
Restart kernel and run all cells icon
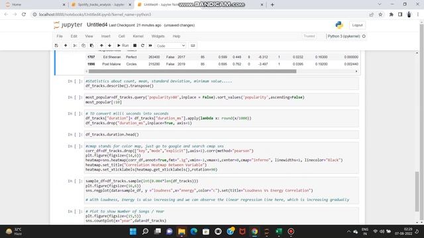tap(150, 46)
